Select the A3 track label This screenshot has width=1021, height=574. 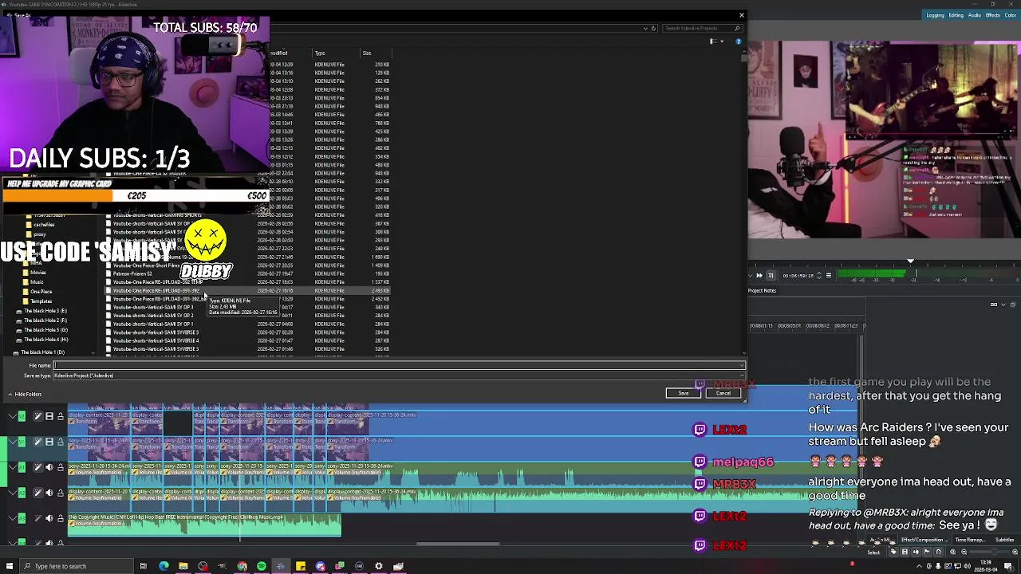(22, 518)
